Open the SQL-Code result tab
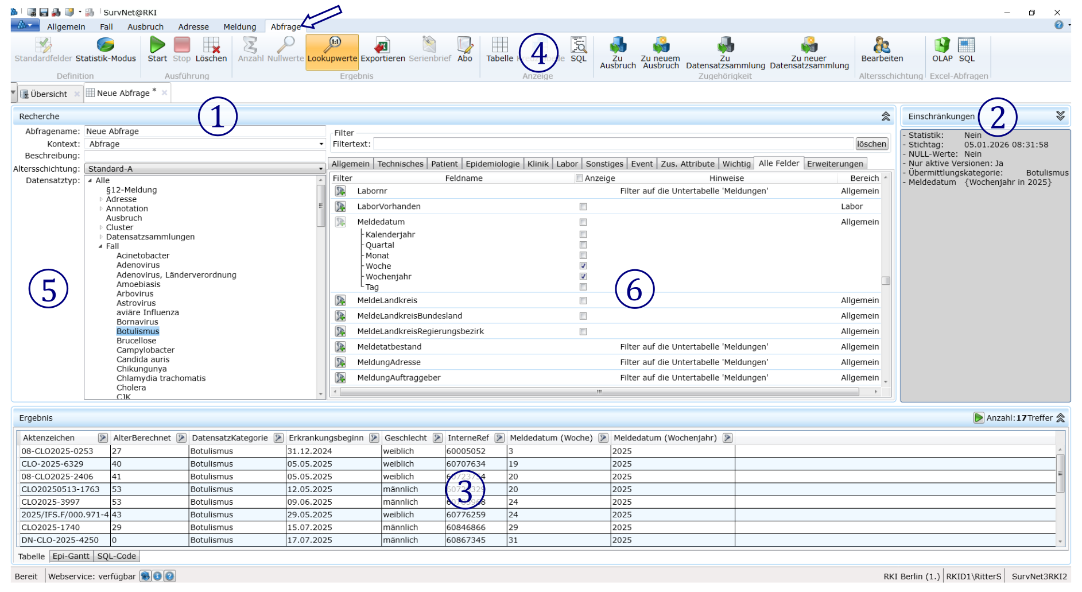Screen dimensions: 1082x592 [x=117, y=556]
